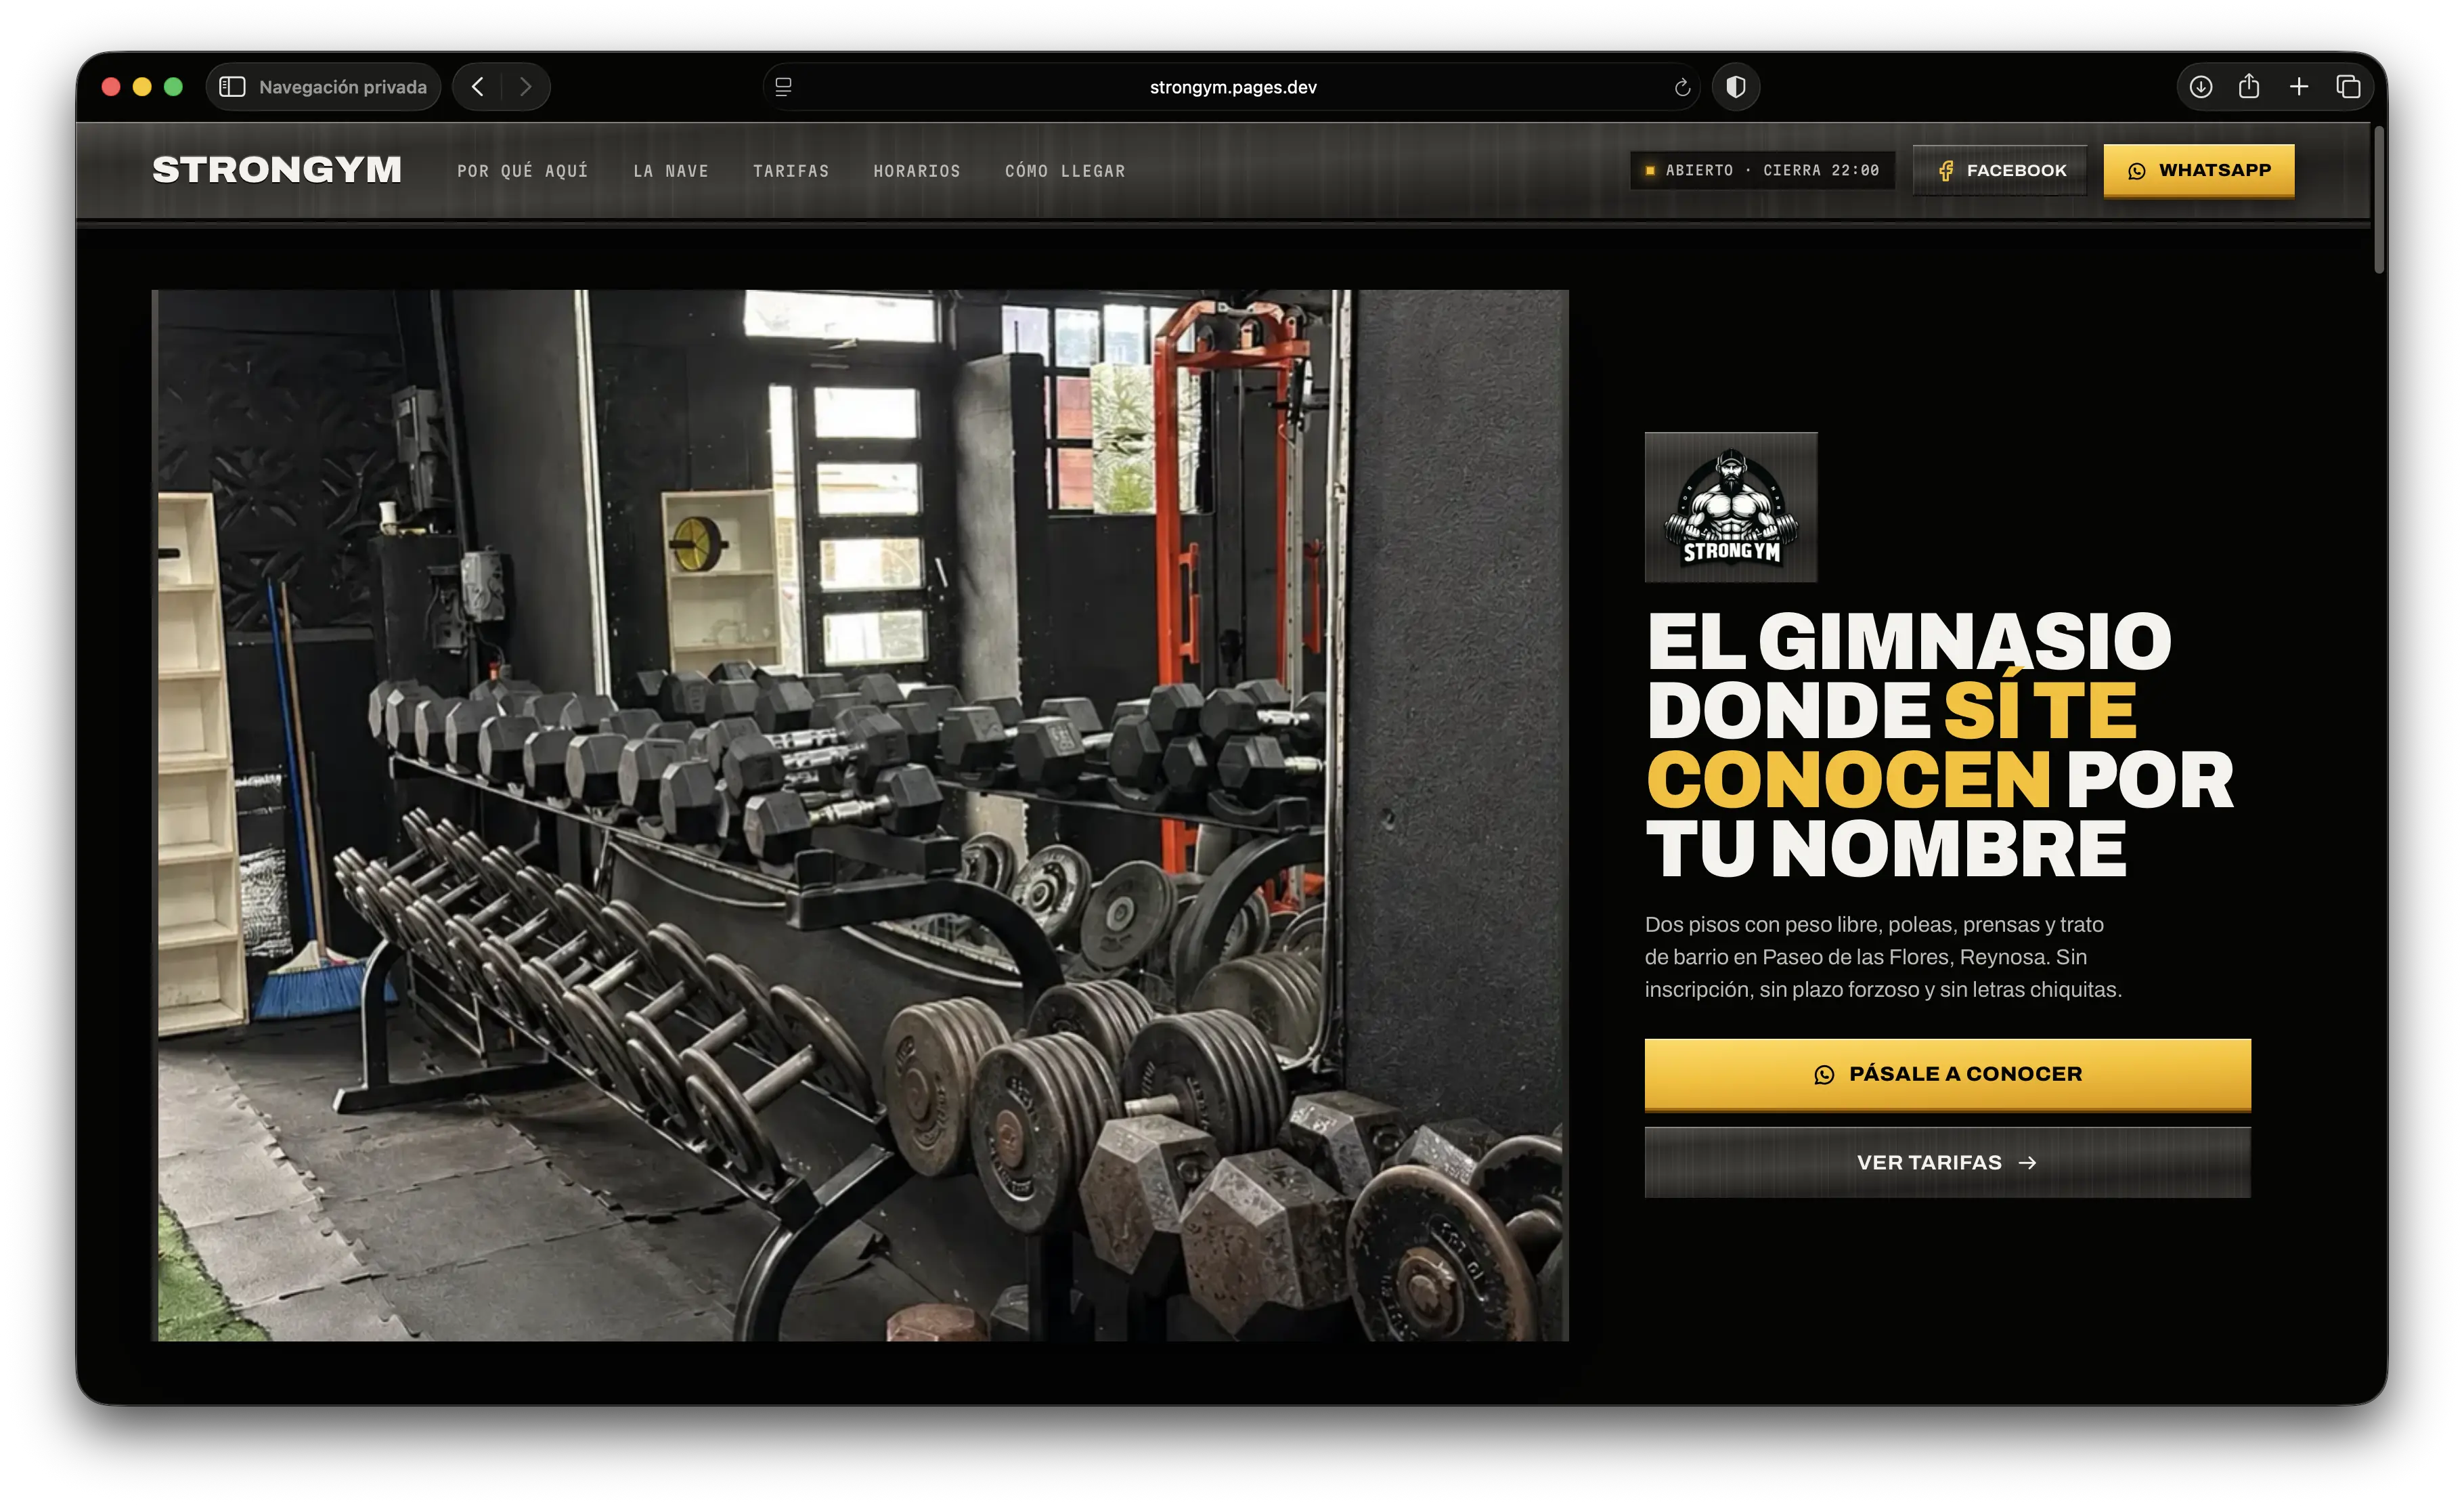Viewport: 2464px width, 1506px height.
Task: Click the El gimnasio donde sí te conocen headline
Action: (1940, 746)
